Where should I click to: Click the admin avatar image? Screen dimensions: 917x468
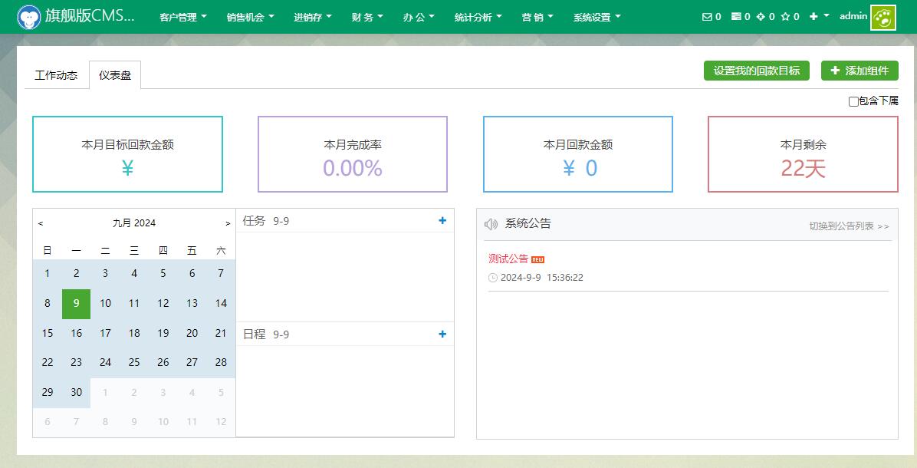882,18
